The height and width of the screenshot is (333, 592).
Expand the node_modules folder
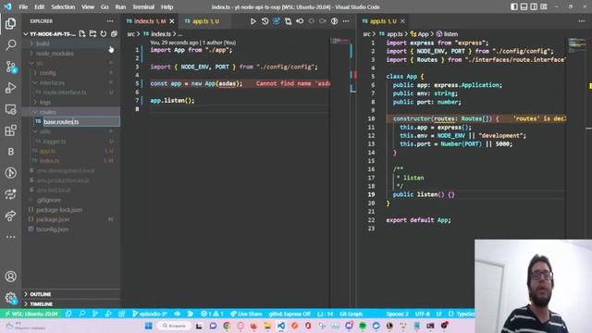click(55, 54)
